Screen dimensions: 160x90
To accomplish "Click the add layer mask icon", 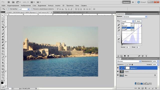I will (x=142, y=88).
